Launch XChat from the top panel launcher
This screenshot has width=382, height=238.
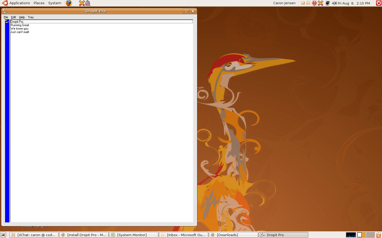(x=82, y=3)
